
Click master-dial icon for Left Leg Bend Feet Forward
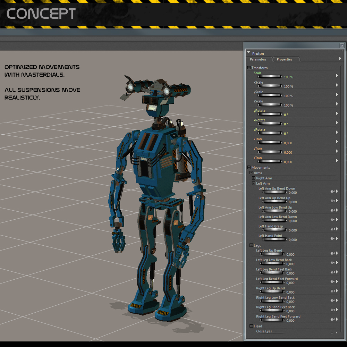pos(333,282)
